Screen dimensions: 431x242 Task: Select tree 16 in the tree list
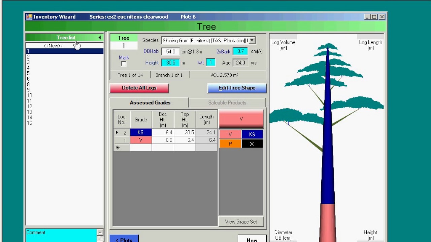tap(65, 123)
